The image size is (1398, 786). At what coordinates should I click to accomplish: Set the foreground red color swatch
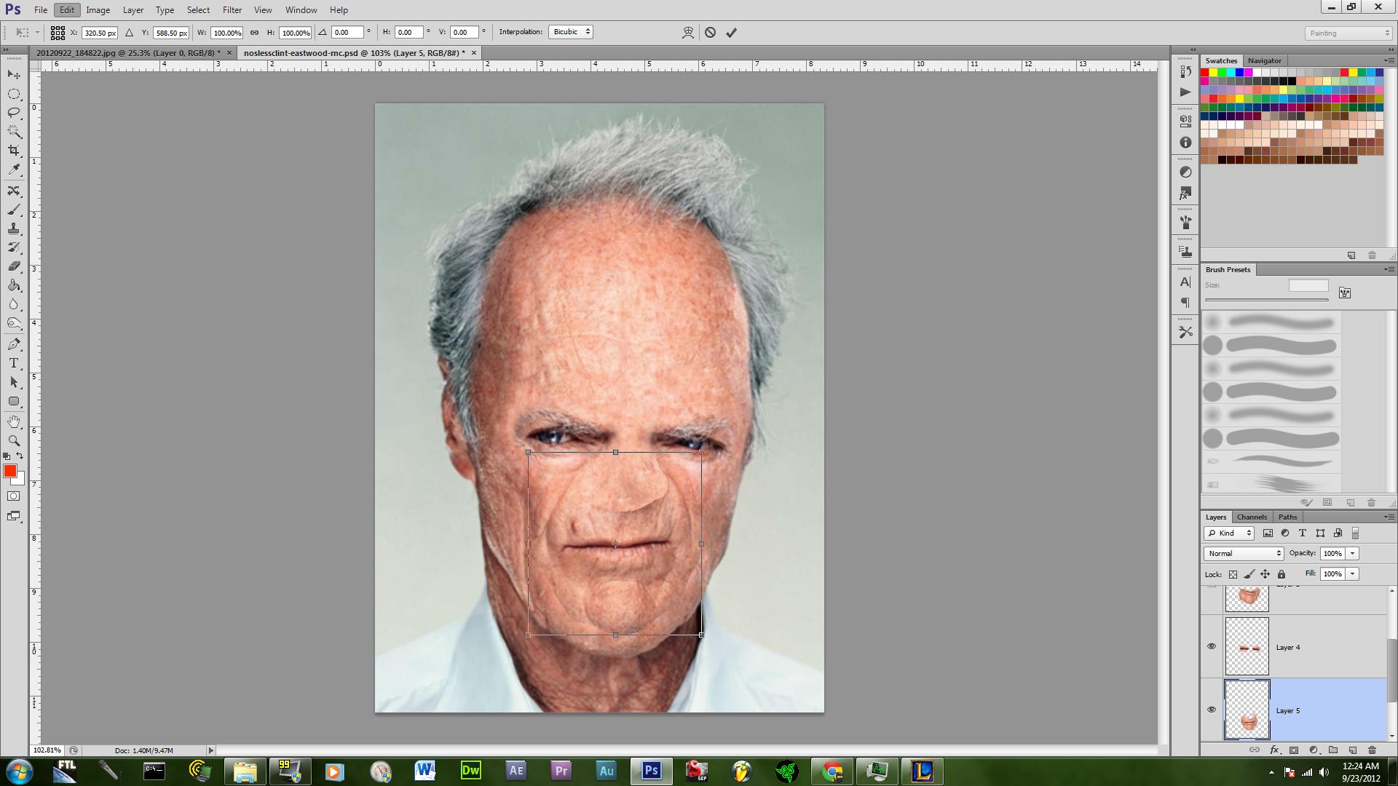(x=9, y=472)
